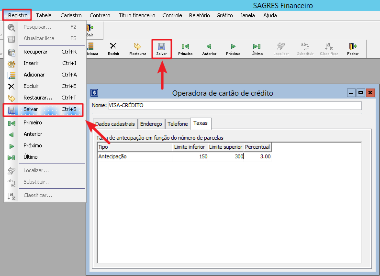
Task: Click the Percentual cell showing 3.00
Action: [x=257, y=156]
